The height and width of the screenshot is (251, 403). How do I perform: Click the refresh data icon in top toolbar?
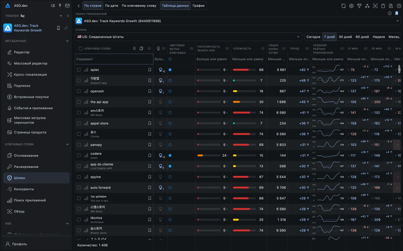343,6
